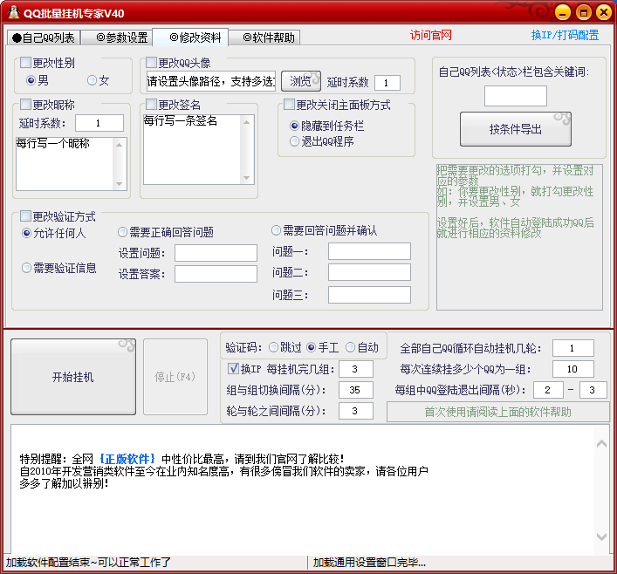The height and width of the screenshot is (574, 617).
Task: Click the log area scroll up arrow
Action: (601, 444)
